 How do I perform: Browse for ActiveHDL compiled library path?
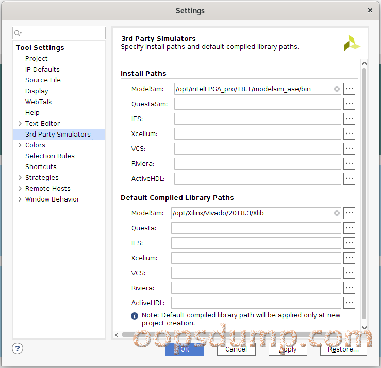point(349,303)
